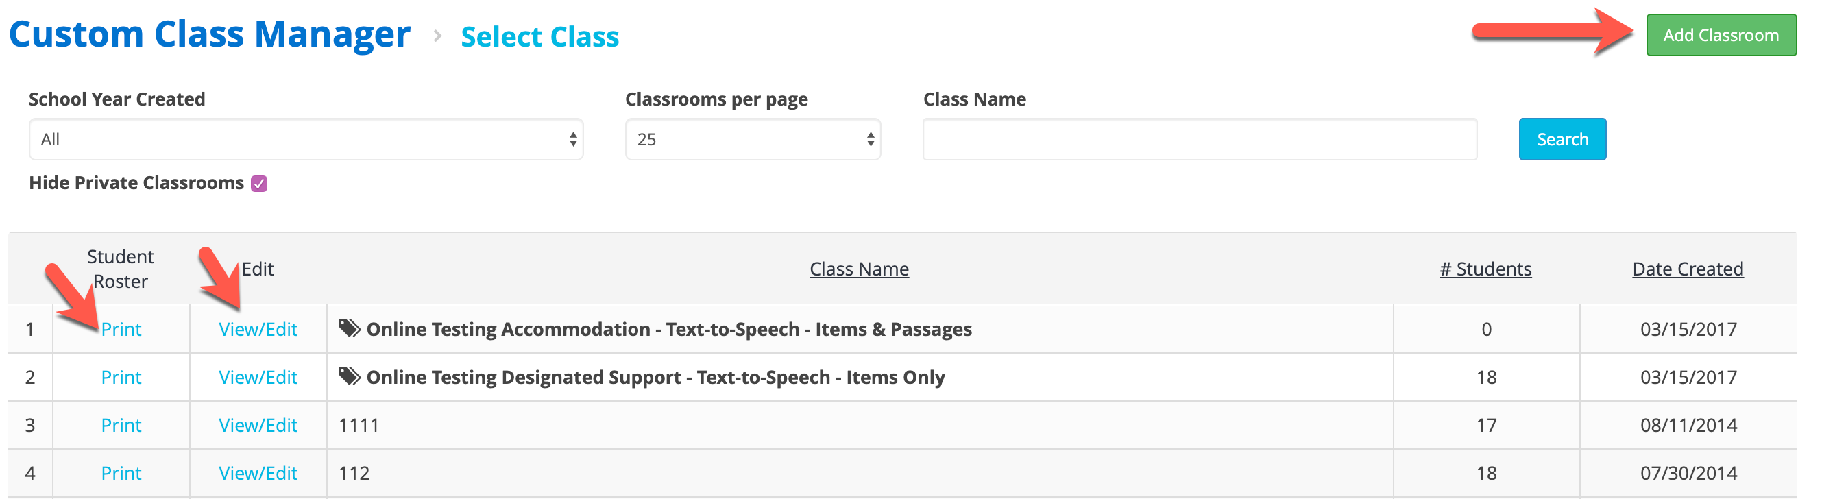Click the Select Class breadcrumb
1822x499 pixels.
point(539,37)
